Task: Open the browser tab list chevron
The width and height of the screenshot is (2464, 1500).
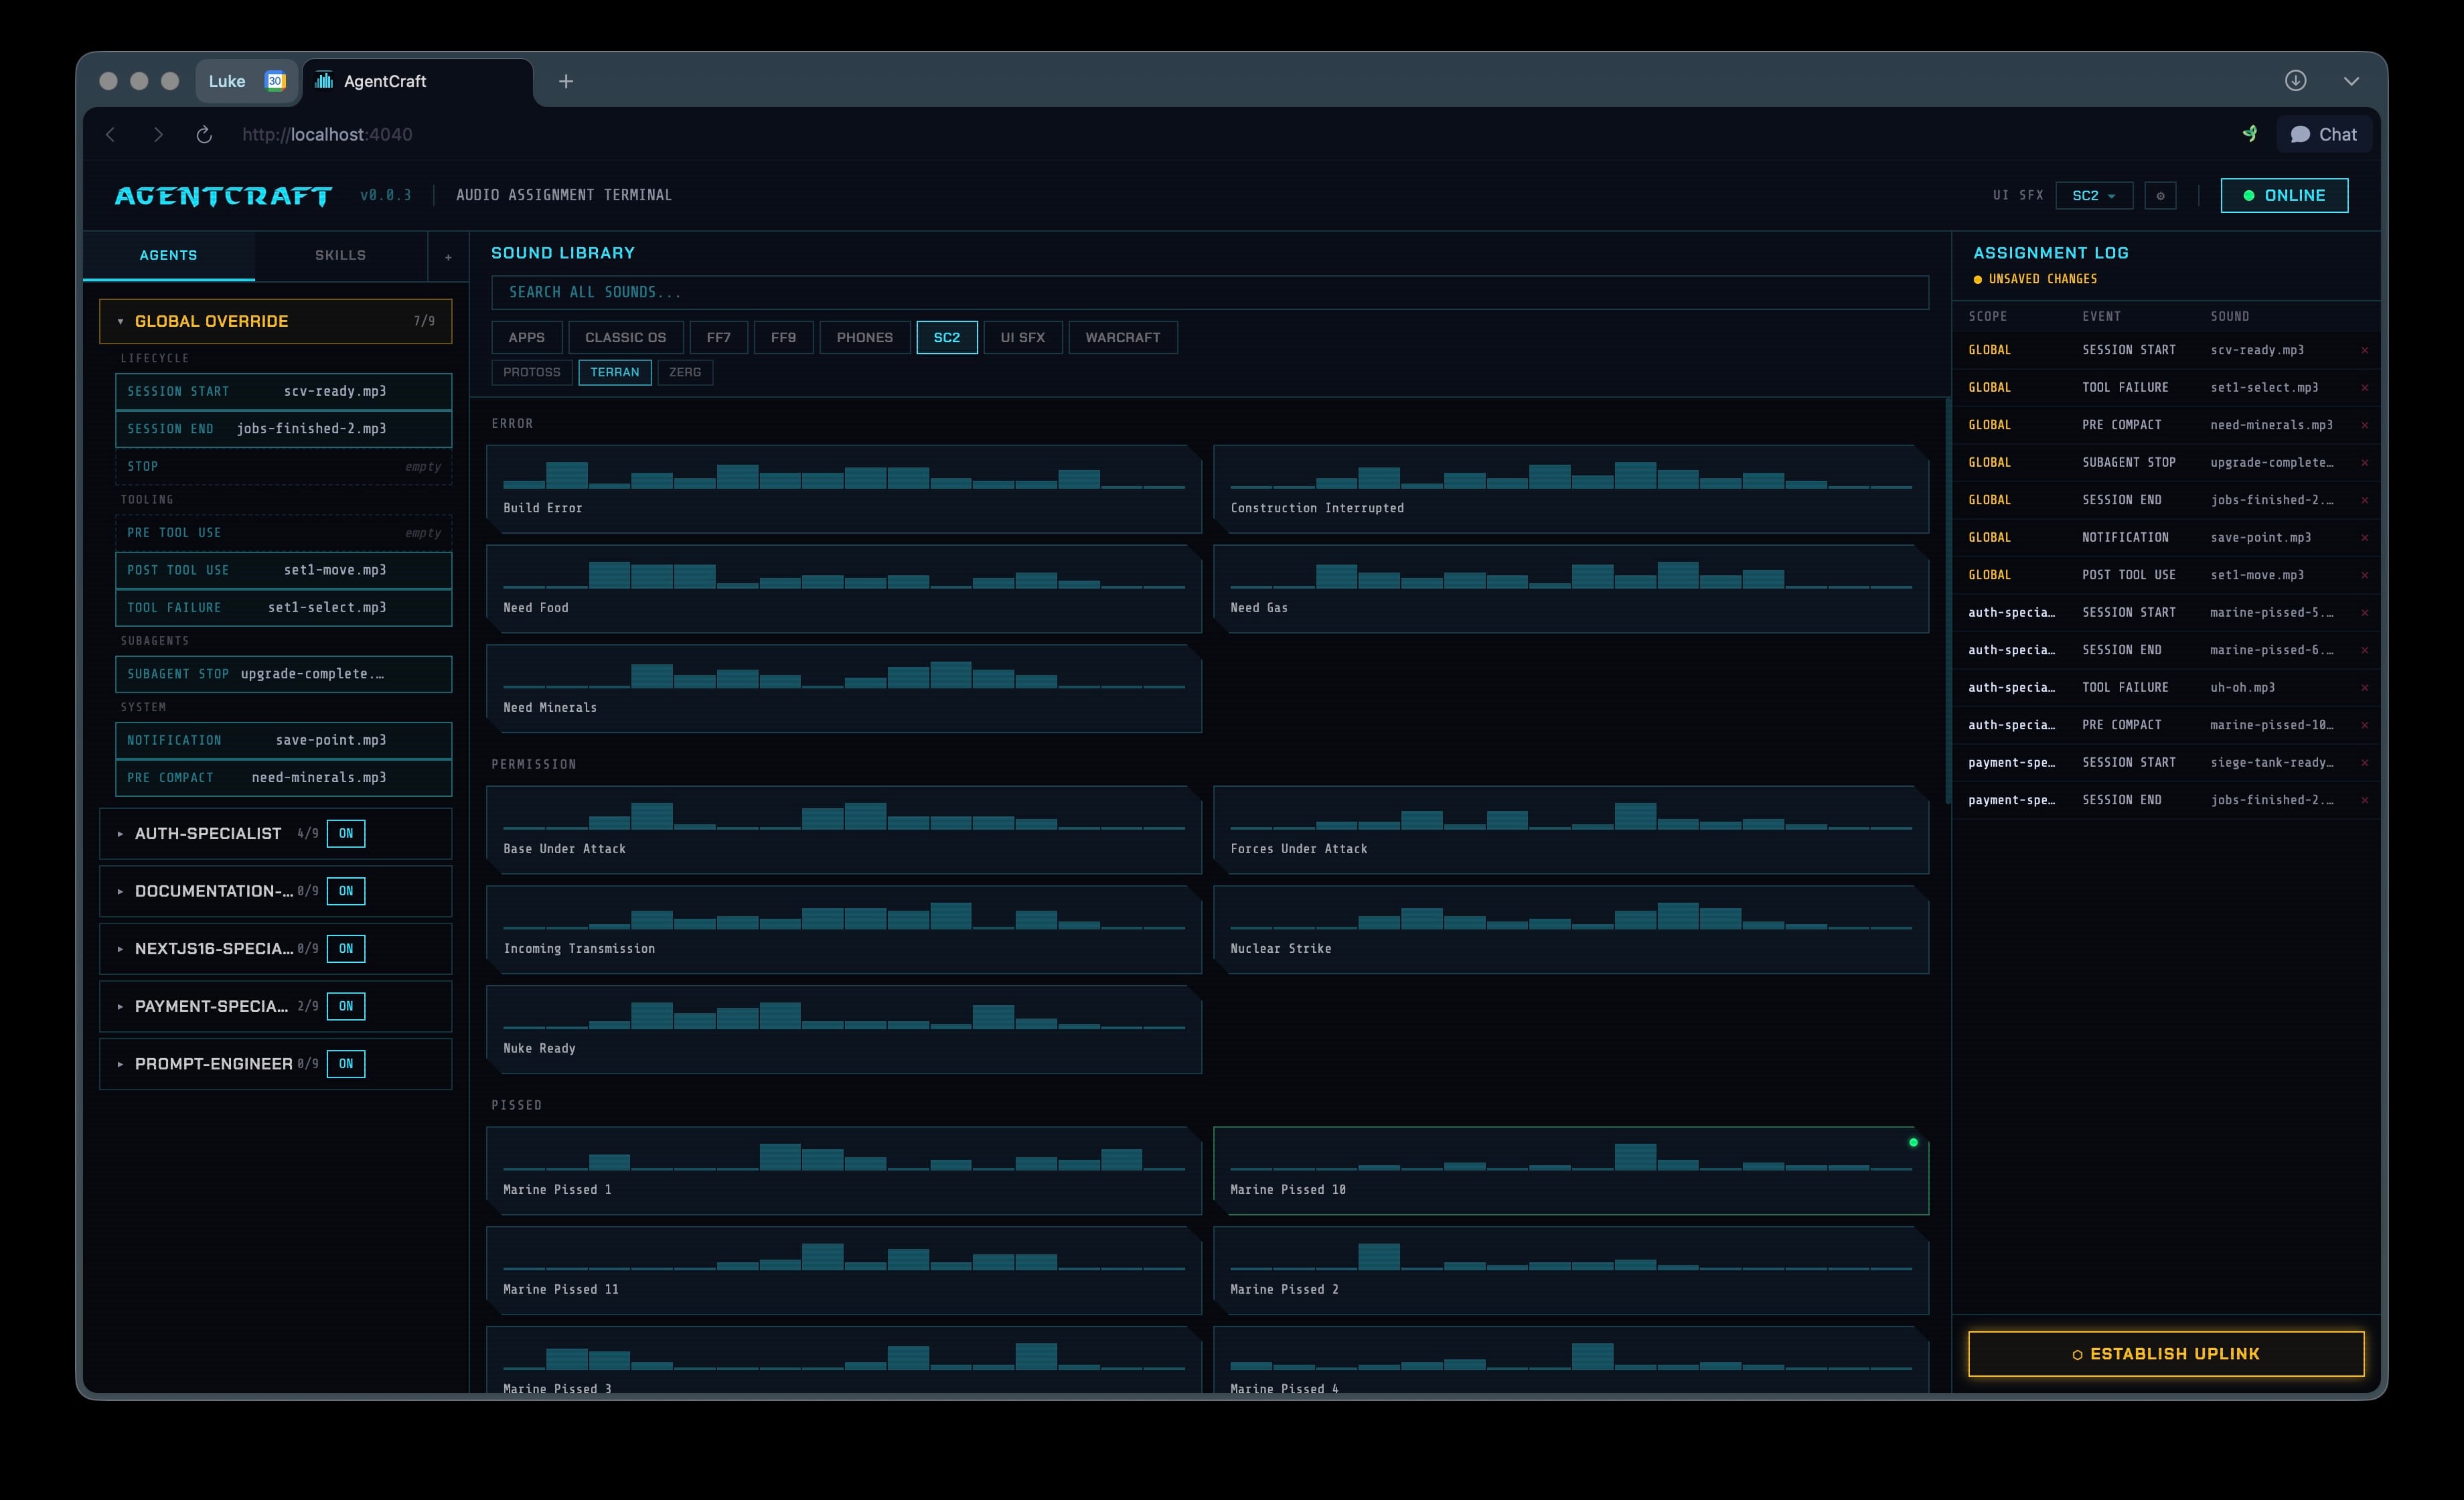Action: click(2351, 82)
